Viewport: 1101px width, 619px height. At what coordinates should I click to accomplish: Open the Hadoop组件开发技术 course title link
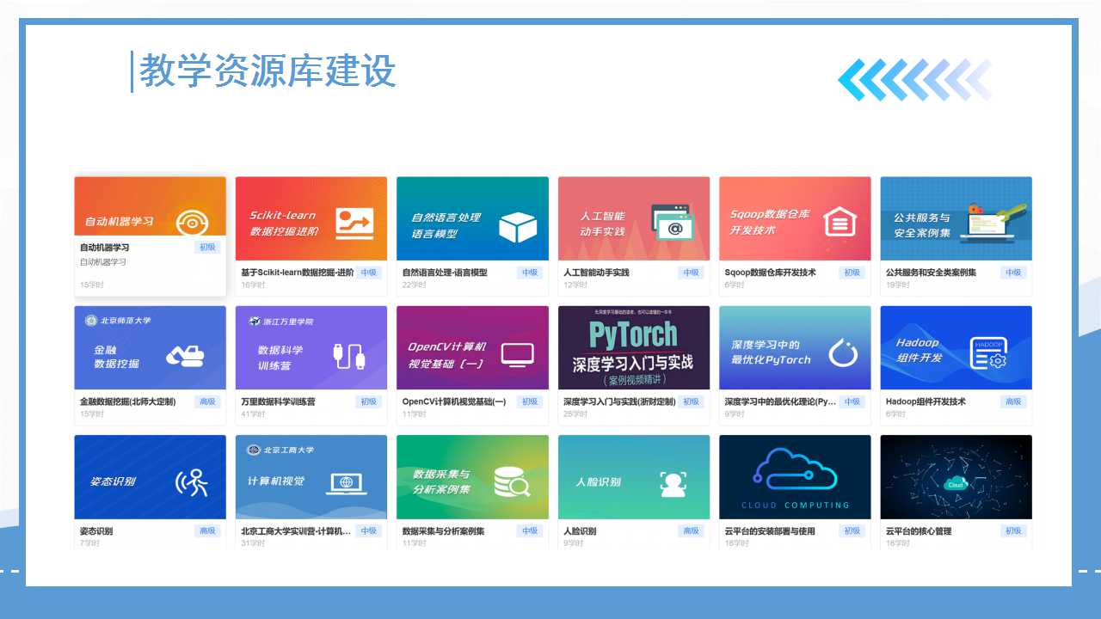(x=926, y=401)
